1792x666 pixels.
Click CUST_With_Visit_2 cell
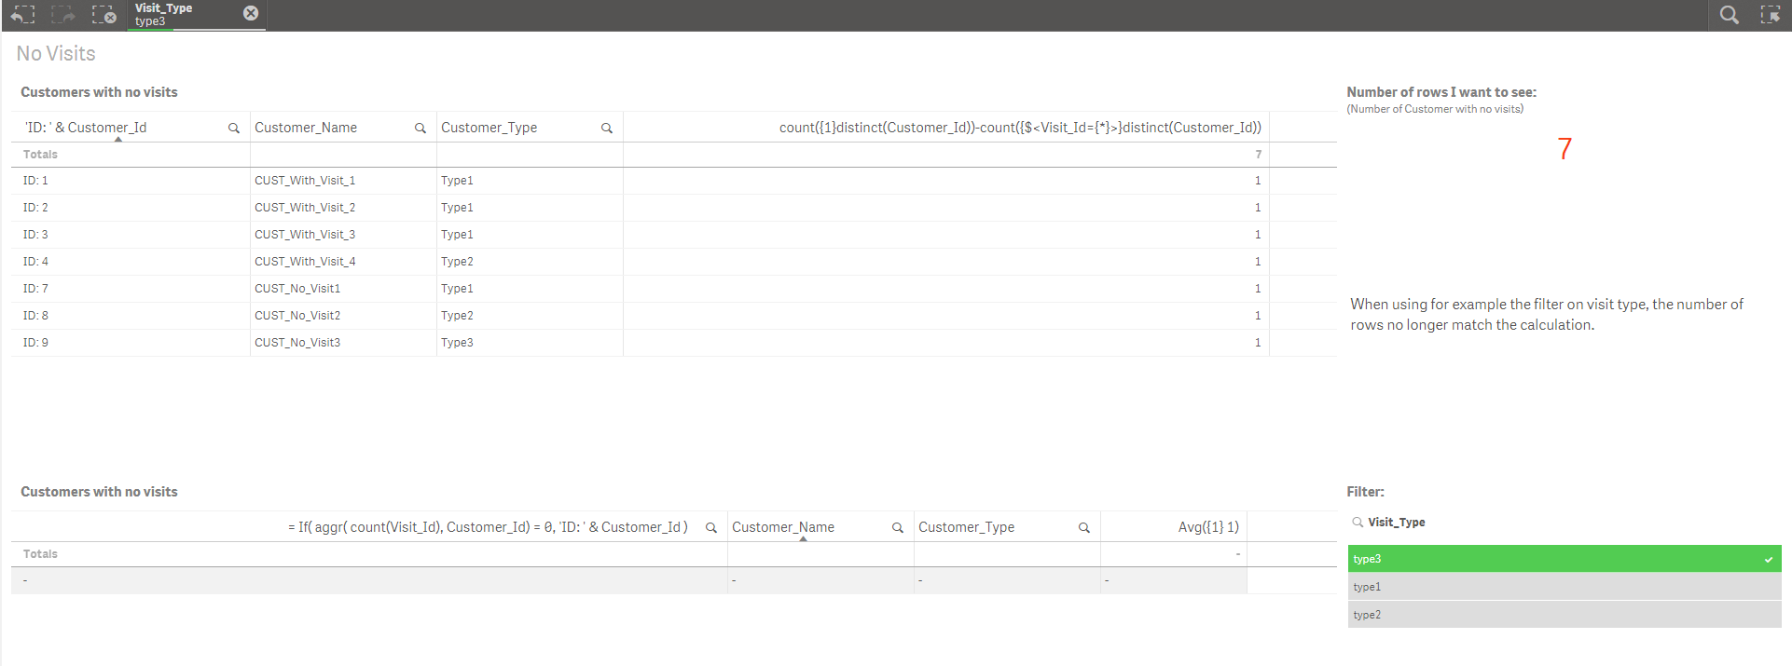[343, 208]
